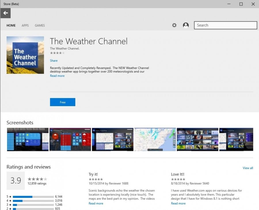259x210 pixels.
Task: Click the Free install button
Action: tap(62, 102)
